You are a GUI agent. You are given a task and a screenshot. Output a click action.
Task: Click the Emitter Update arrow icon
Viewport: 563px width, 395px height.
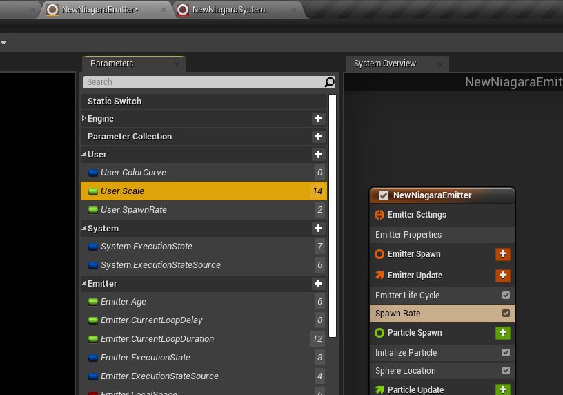(x=379, y=276)
